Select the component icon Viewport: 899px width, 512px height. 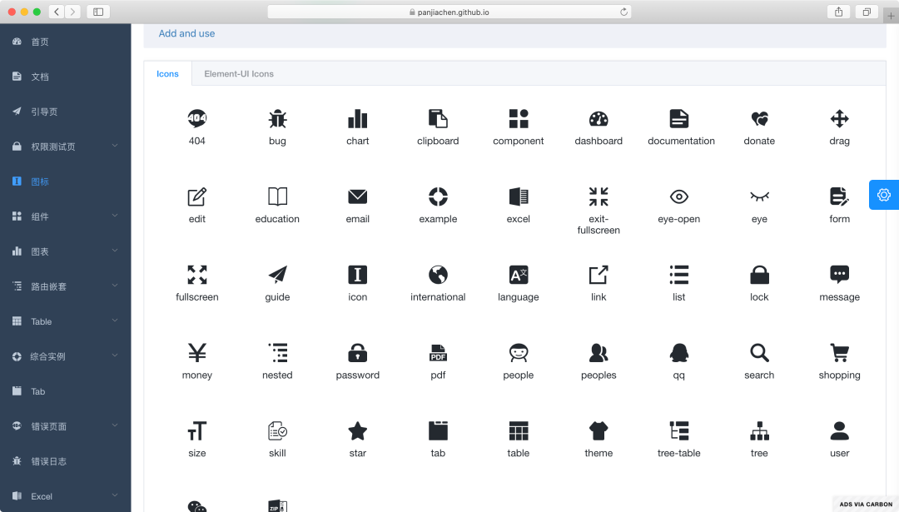pyautogui.click(x=519, y=119)
